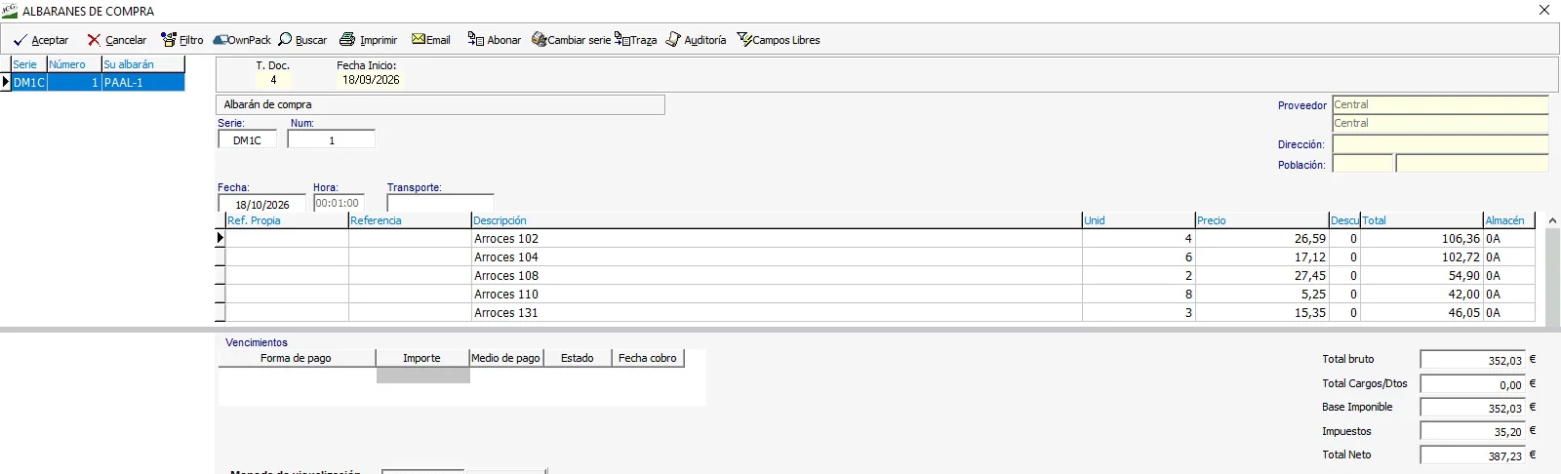Click the Email envelope icon
The image size is (1561, 474).
click(419, 39)
